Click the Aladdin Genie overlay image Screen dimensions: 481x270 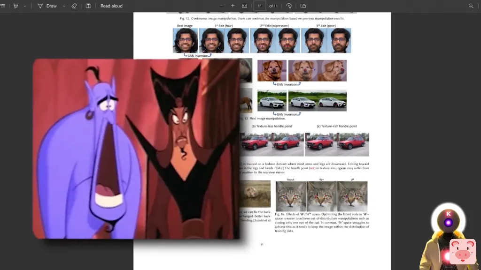point(136,149)
